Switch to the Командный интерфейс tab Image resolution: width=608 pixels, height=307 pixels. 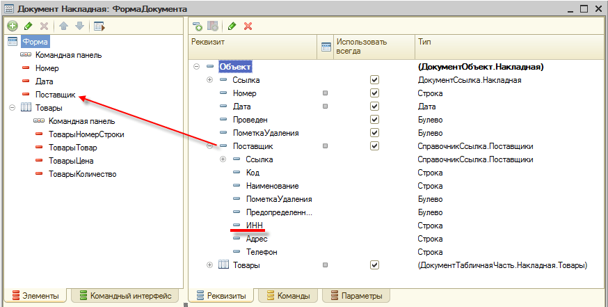[x=126, y=296]
